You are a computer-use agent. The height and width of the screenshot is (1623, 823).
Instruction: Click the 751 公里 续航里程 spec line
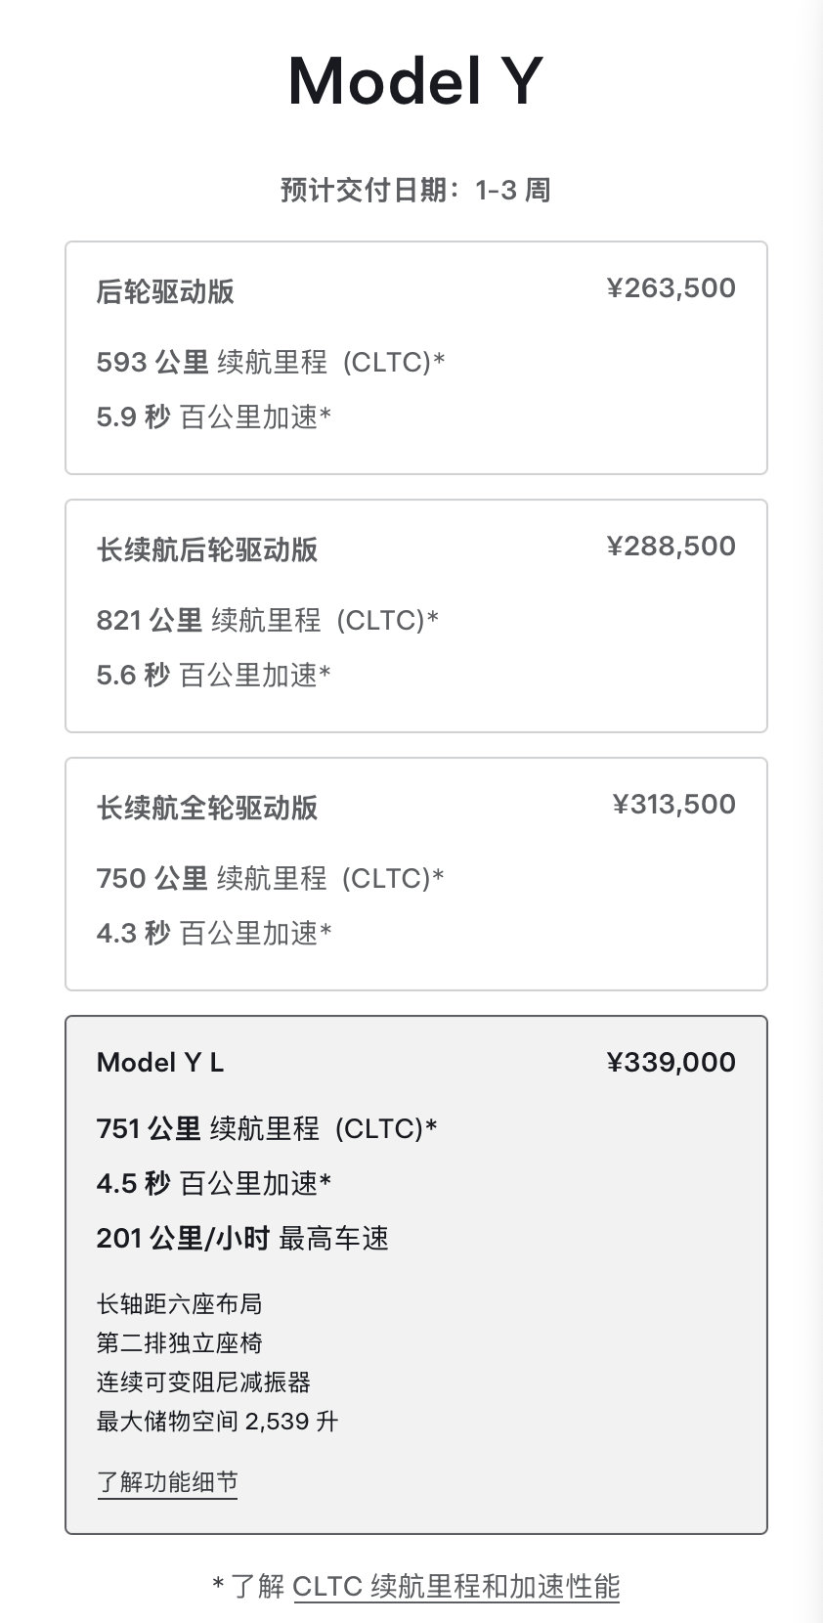coord(267,1129)
